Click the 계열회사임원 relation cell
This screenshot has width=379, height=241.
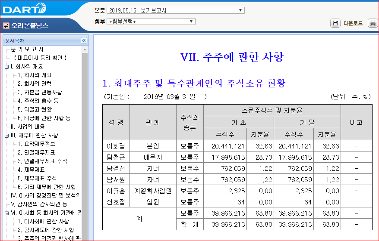click(x=153, y=191)
